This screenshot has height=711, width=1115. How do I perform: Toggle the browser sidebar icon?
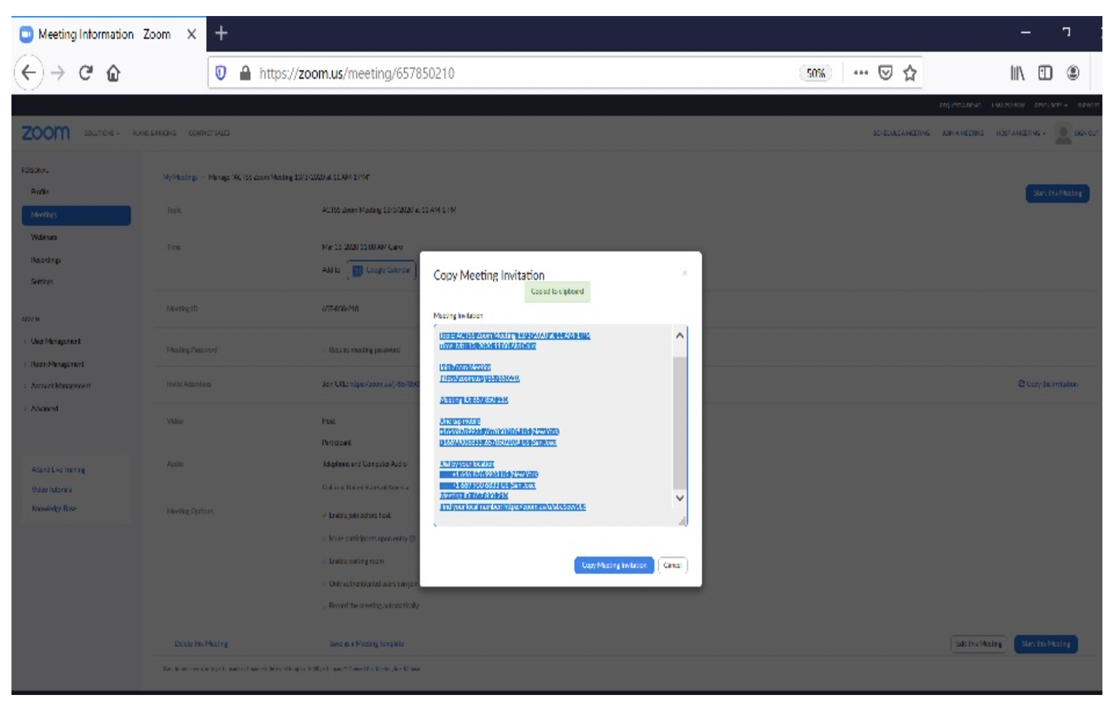[1045, 73]
